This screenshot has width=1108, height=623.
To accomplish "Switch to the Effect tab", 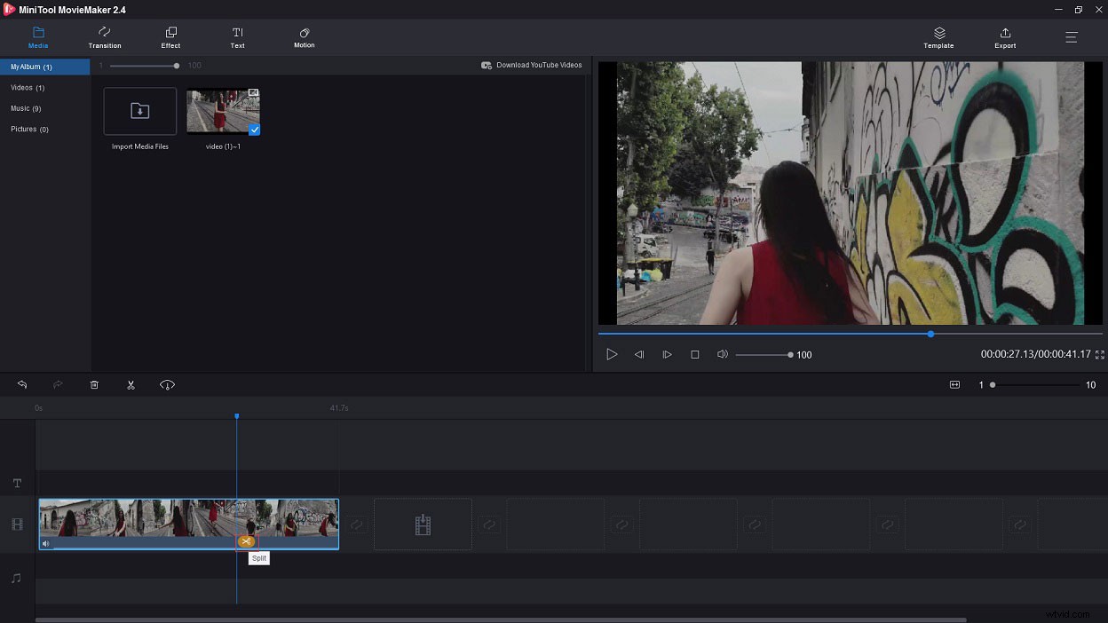I will [x=170, y=38].
